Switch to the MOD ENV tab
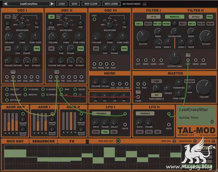 (x=15, y=141)
